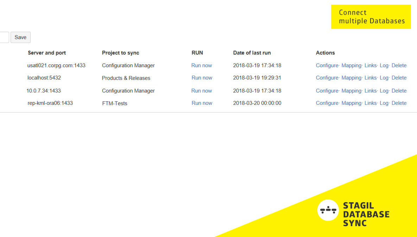View the Log for rep-kml-ora06:1433
The width and height of the screenshot is (417, 237).
pyautogui.click(x=384, y=103)
